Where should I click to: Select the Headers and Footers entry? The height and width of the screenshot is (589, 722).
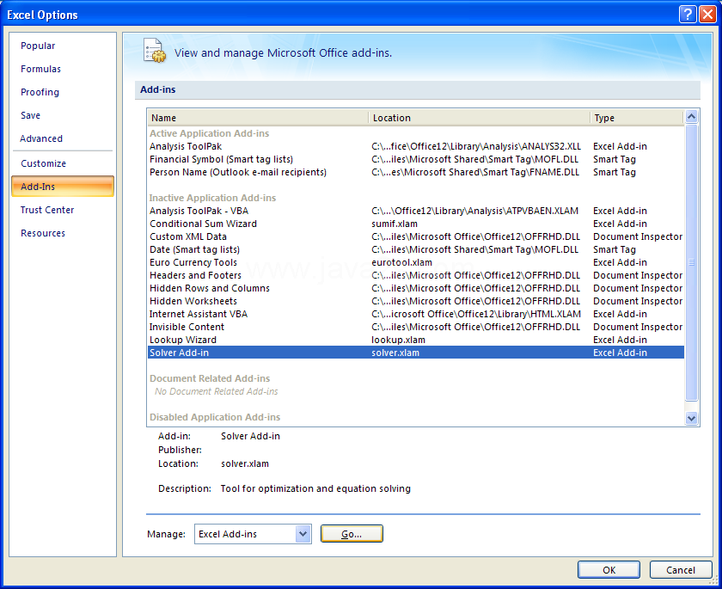pyautogui.click(x=416, y=275)
